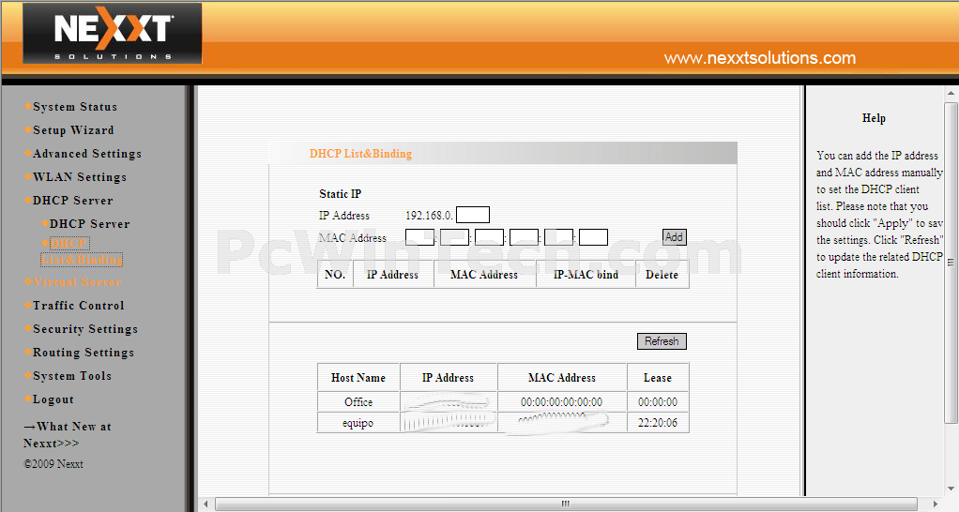Click the last MAC Address octet field

pyautogui.click(x=593, y=237)
